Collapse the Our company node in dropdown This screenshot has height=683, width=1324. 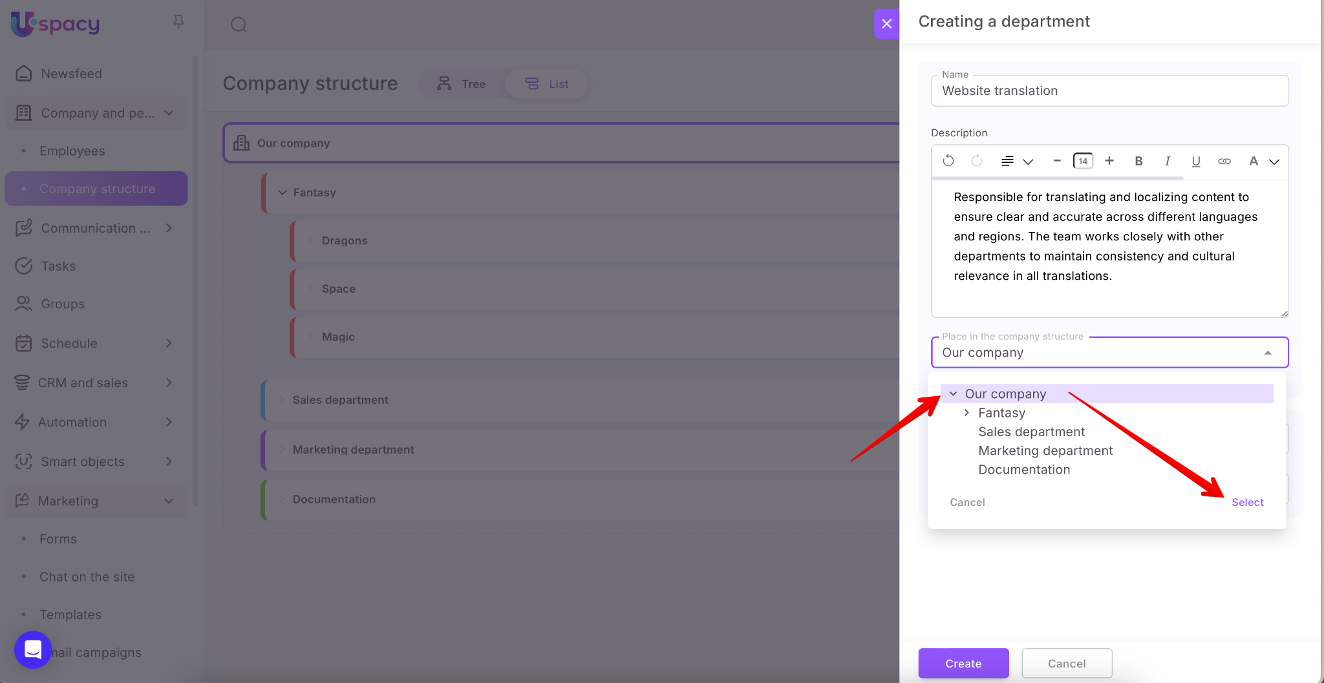coord(953,394)
